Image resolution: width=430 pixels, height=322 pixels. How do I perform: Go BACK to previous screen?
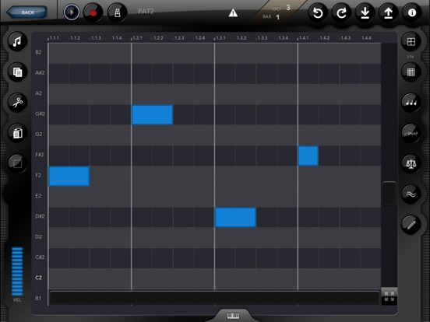(27, 12)
